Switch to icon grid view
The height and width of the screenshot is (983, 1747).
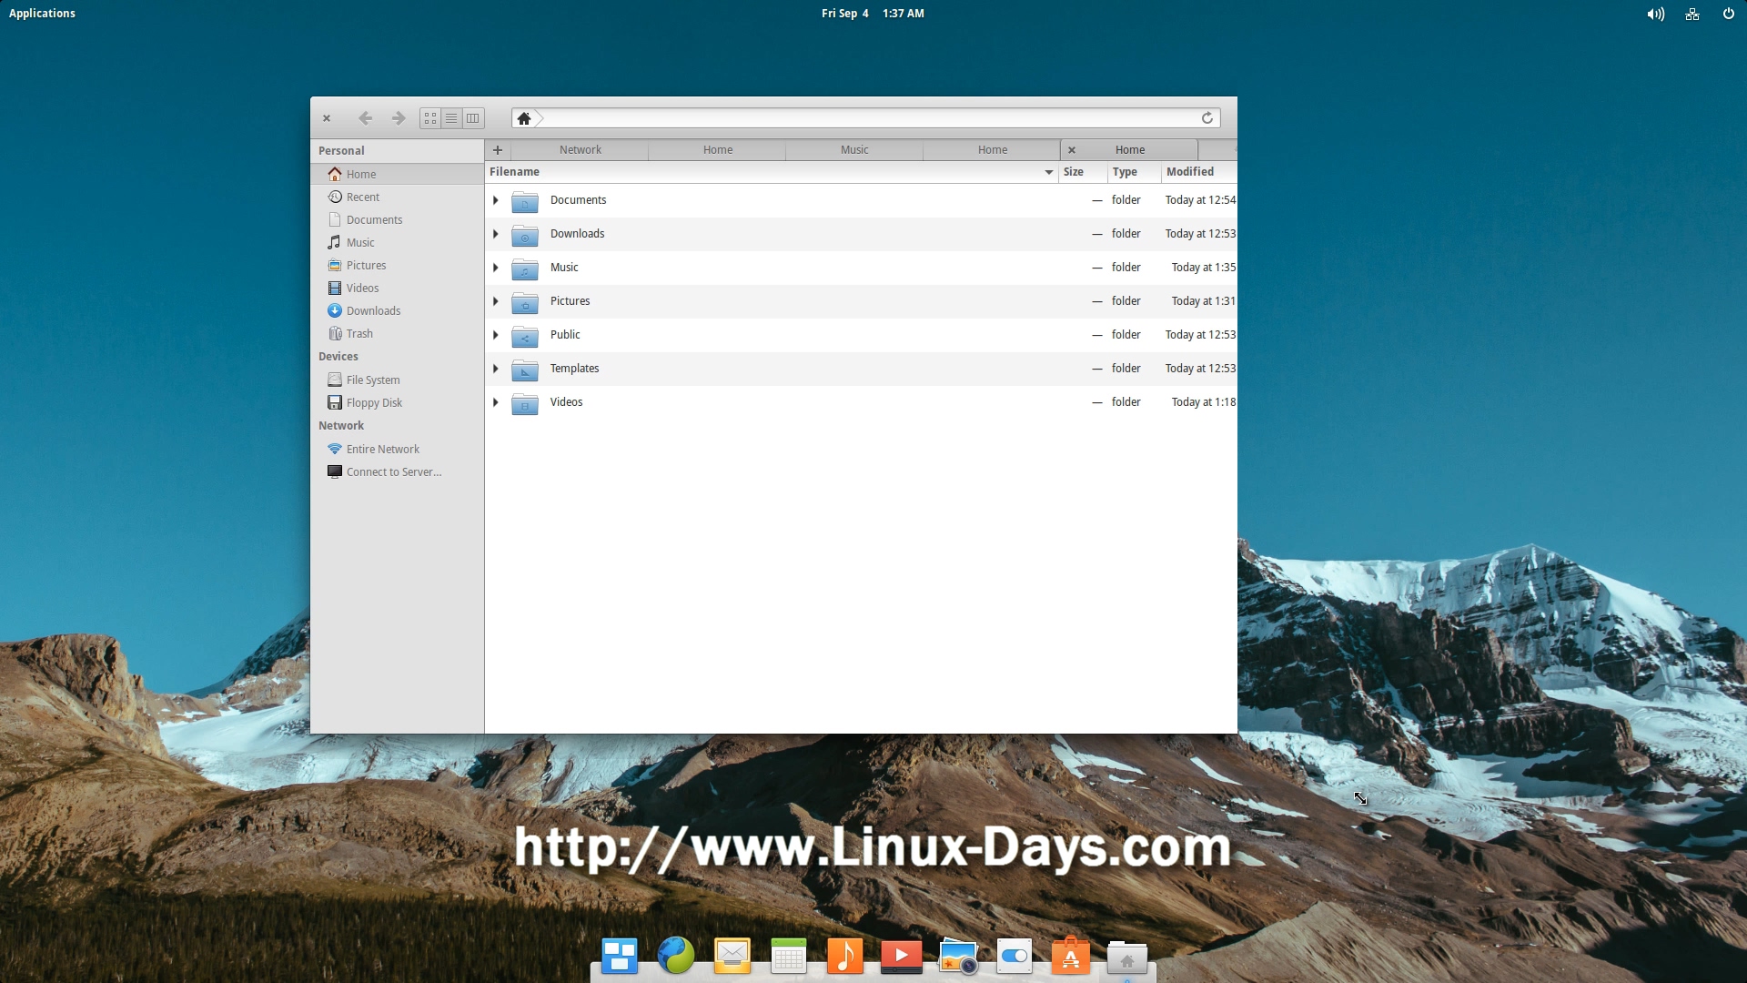(430, 118)
